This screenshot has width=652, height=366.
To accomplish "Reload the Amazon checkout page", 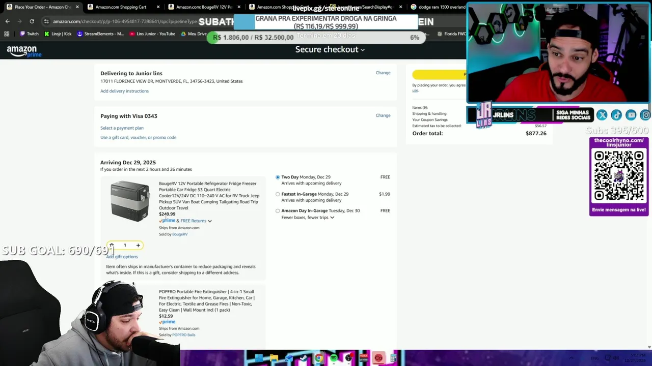I will [x=32, y=21].
